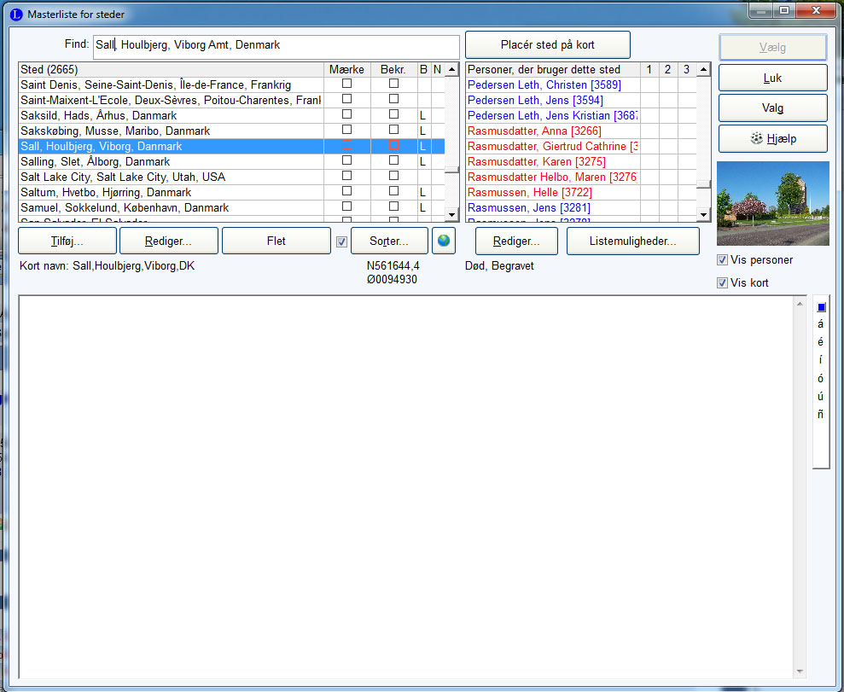The image size is (844, 692).
Task: Click the Mærke column header
Action: coord(347,69)
